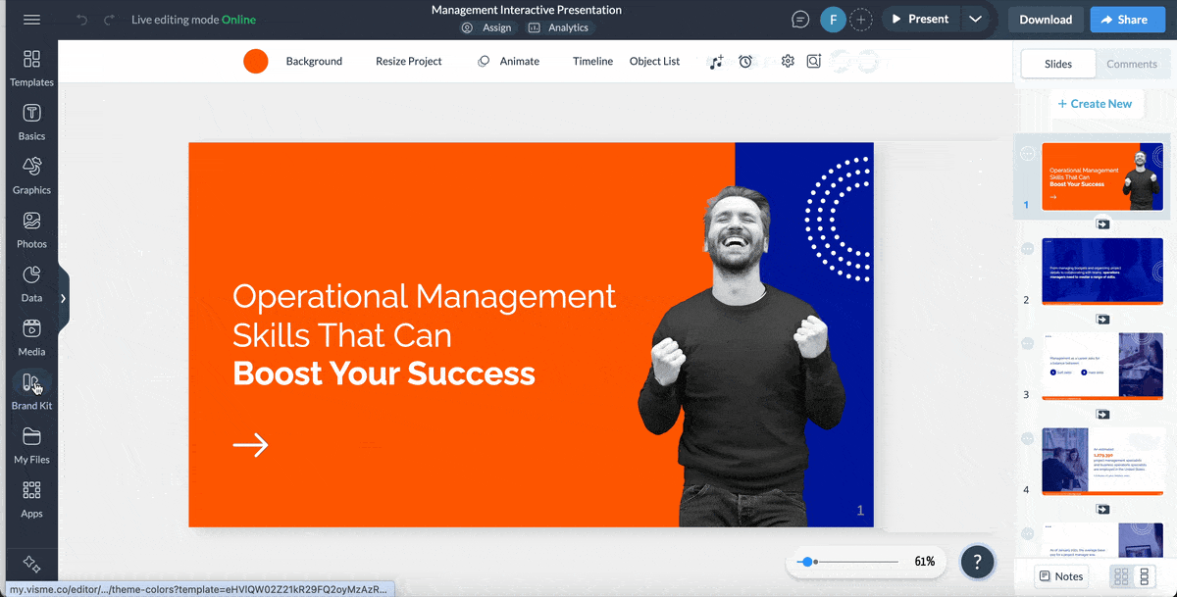The width and height of the screenshot is (1177, 597).
Task: Add music using the toolbar music icon
Action: click(x=716, y=61)
